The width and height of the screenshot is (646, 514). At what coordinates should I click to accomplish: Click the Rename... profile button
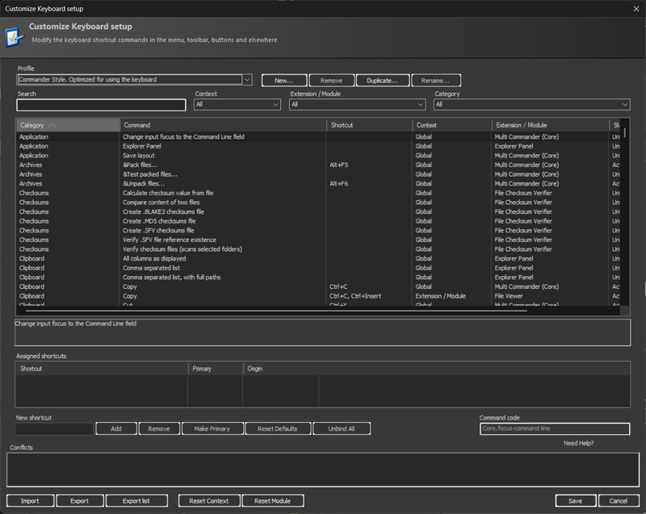pos(435,81)
